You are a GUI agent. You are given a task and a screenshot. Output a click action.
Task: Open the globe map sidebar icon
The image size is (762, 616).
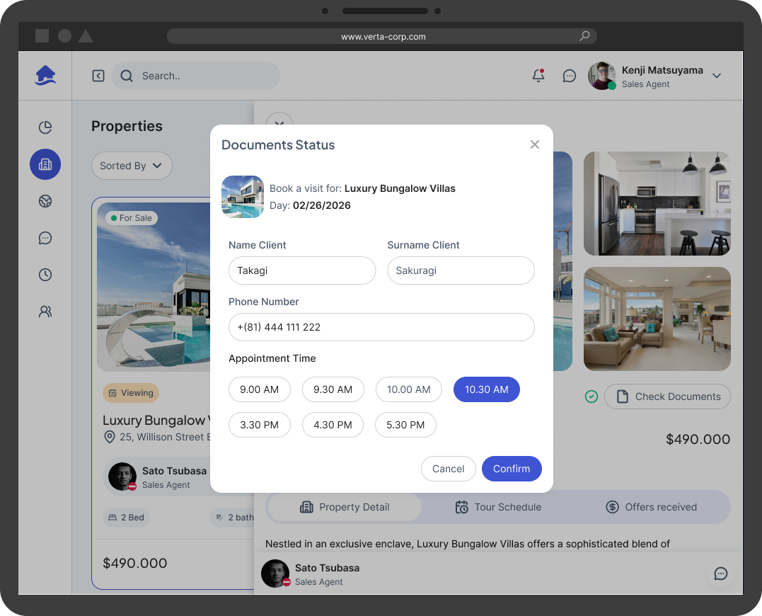(45, 201)
